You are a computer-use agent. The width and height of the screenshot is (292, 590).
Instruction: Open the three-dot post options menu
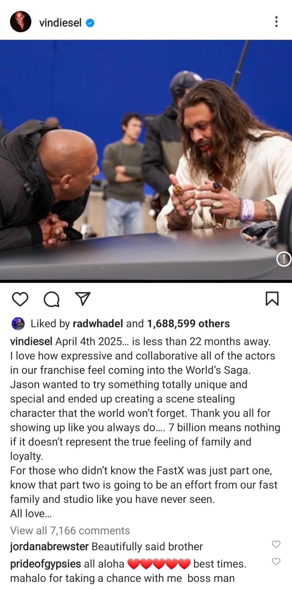click(276, 22)
